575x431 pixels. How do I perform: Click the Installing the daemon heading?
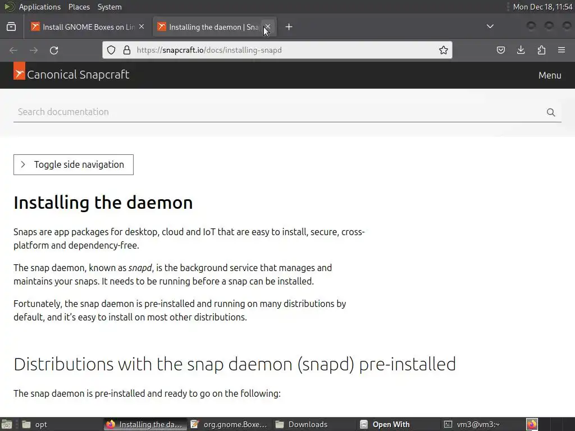(103, 202)
